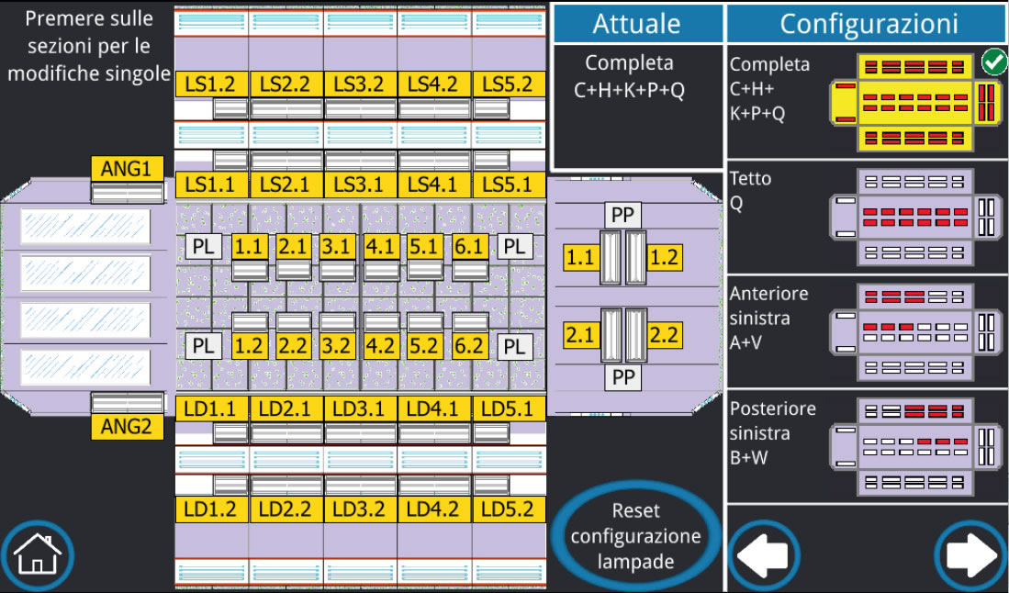Select the Completa C+H+K+P+Q configuration thumbnail

pos(914,102)
